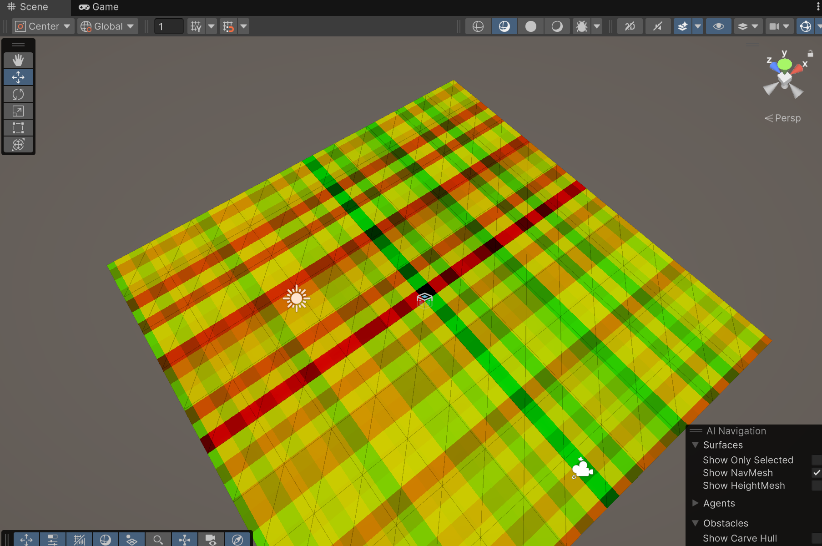Switch to Shaded draw mode
The height and width of the screenshot is (546, 822).
[557, 26]
